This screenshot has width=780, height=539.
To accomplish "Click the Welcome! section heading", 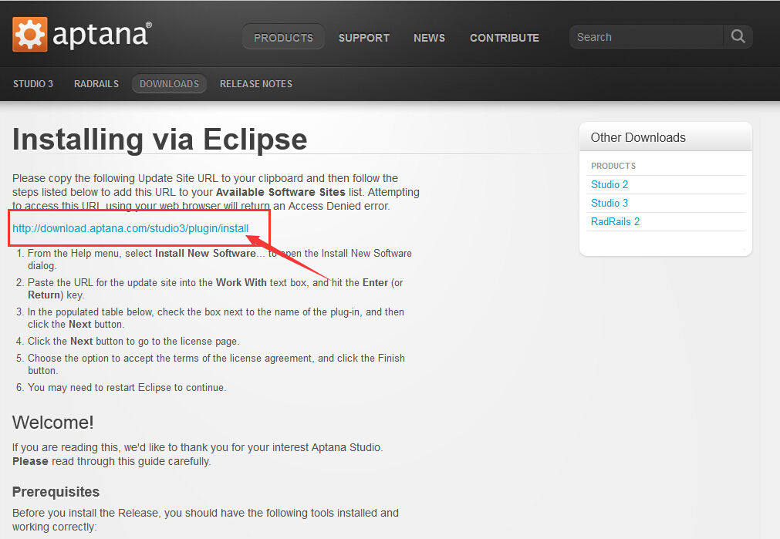I will pyautogui.click(x=53, y=423).
